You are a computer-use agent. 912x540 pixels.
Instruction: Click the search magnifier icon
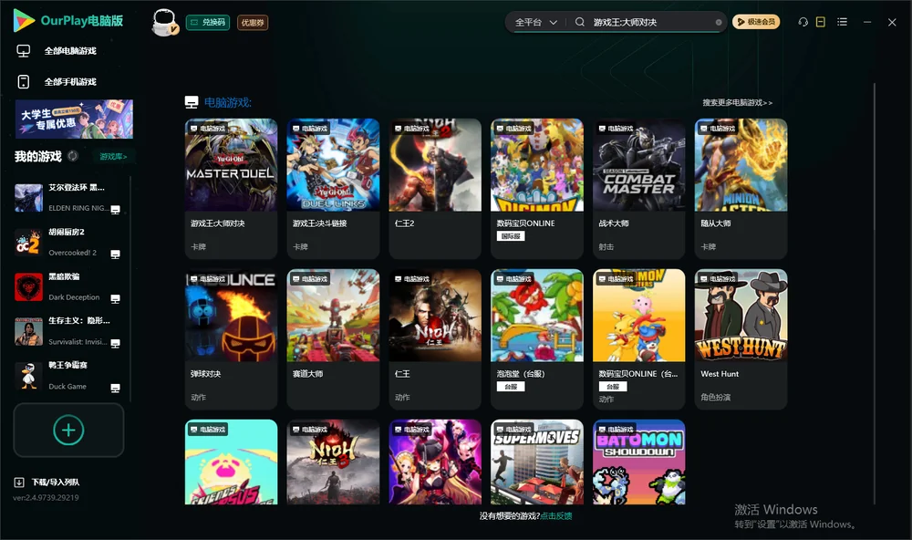tap(579, 22)
